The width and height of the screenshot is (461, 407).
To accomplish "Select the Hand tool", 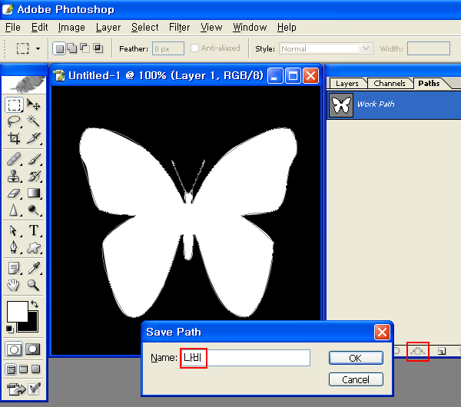I will 14,285.
